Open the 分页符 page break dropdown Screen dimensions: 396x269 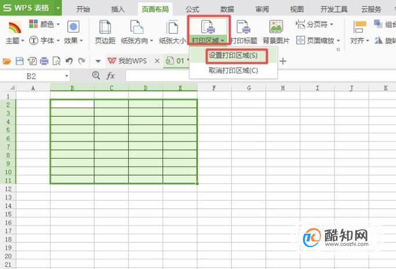(315, 24)
